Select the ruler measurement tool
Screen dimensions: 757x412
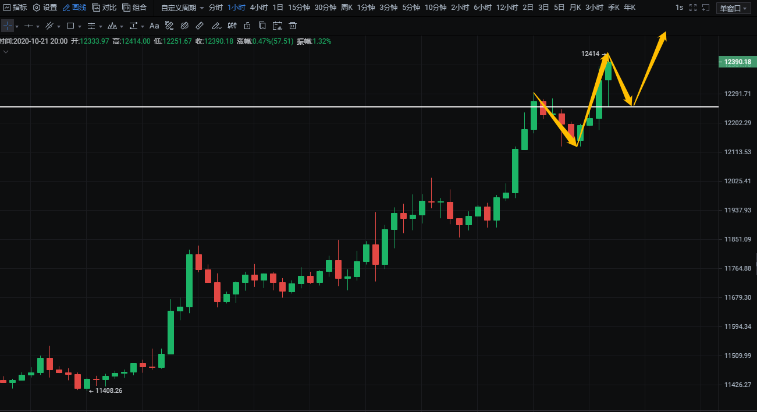coord(200,26)
